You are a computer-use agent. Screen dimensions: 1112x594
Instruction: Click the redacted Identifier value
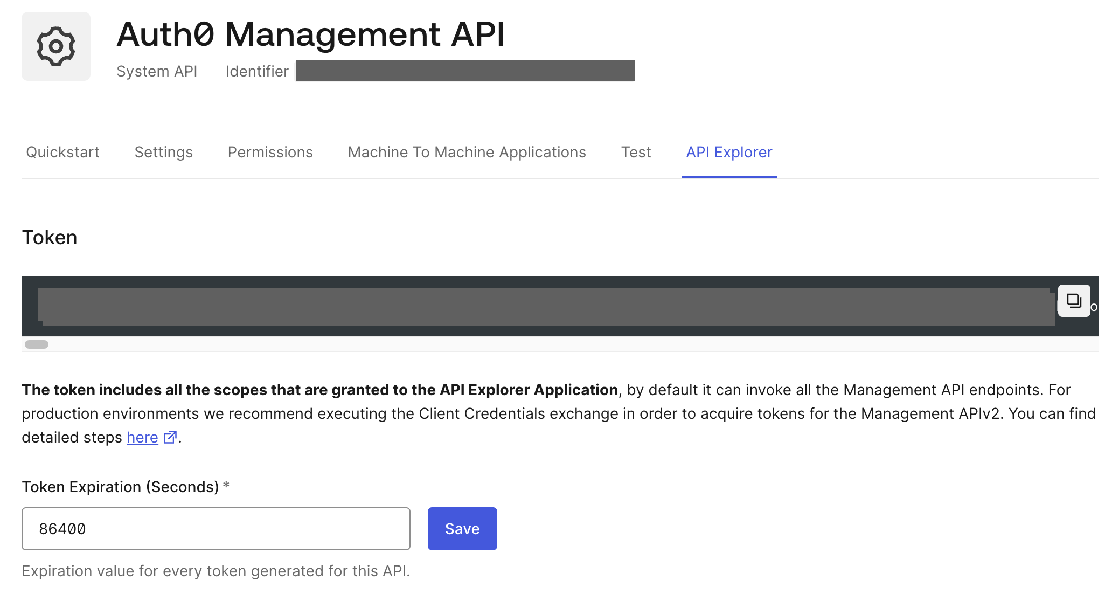(464, 71)
